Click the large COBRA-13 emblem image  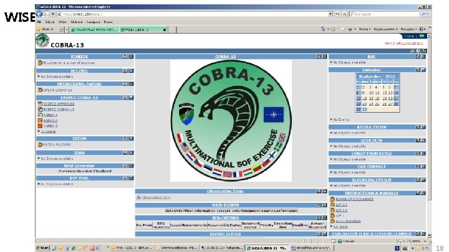click(231, 121)
